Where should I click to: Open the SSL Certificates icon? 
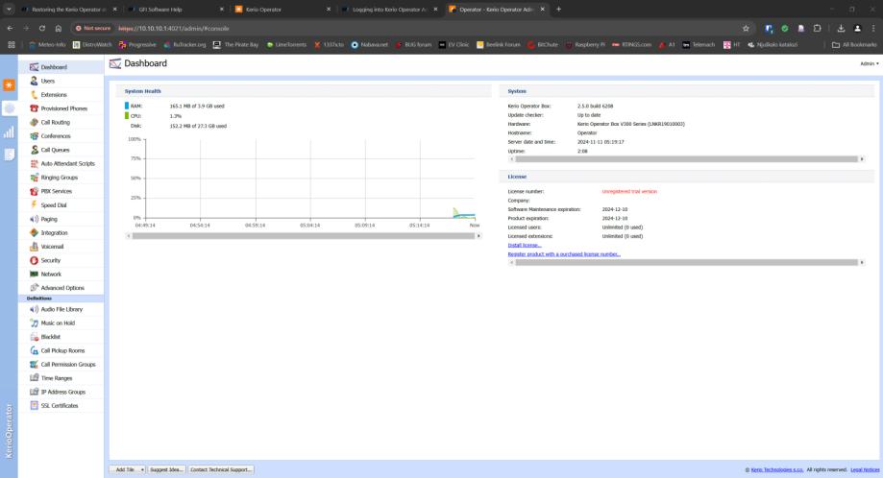tap(34, 405)
